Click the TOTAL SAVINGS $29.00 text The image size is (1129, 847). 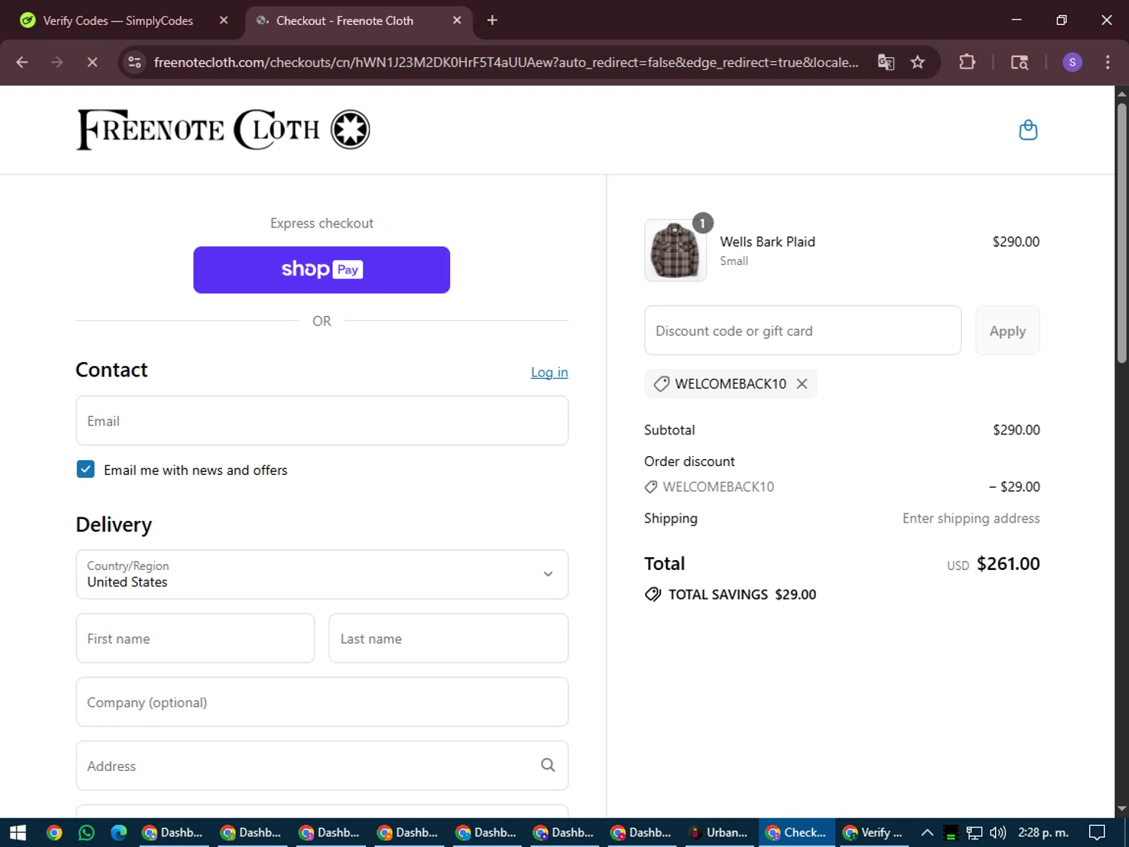coord(742,595)
